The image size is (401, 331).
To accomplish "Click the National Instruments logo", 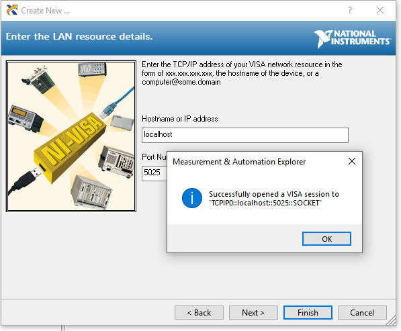I will coord(353,39).
